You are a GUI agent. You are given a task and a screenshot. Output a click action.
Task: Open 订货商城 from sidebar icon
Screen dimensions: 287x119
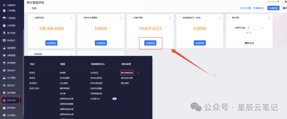pos(4,25)
